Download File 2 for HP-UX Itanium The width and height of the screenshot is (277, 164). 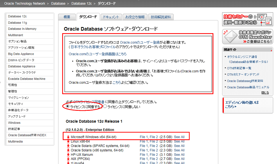click(154, 155)
